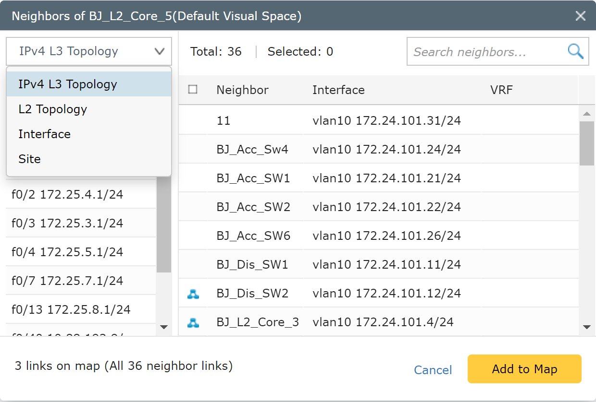Select interface f0/2 172.25.4.1/24 in the list
The height and width of the screenshot is (402, 596).
[x=68, y=194]
